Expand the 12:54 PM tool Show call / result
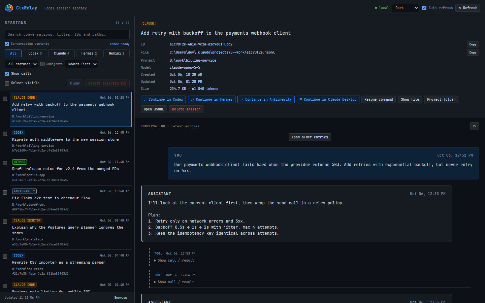The image size is (485, 303). point(174,282)
